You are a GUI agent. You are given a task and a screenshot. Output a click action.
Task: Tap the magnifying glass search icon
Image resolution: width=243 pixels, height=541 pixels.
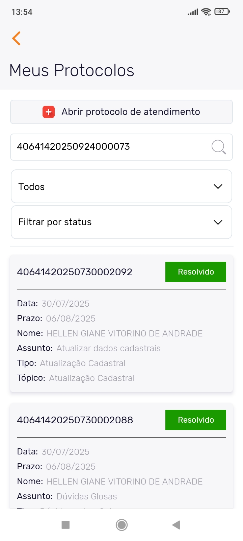[x=218, y=147]
